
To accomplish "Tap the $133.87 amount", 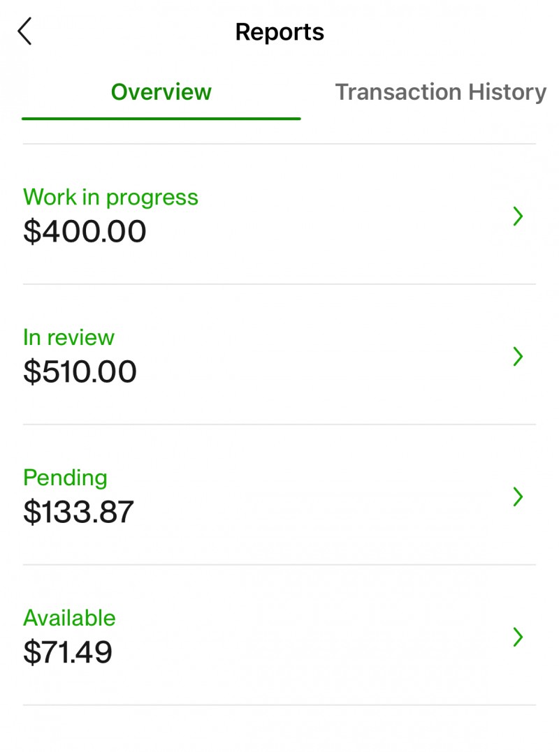I will click(x=78, y=512).
